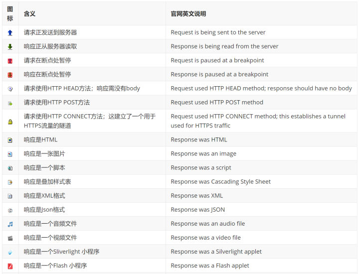Click the text '请求正发送到服务器'
Image resolution: width=359 pixels, height=274 pixels.
point(50,32)
